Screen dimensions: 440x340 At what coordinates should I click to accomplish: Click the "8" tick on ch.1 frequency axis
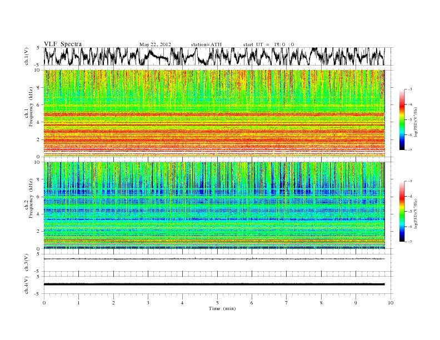point(39,88)
